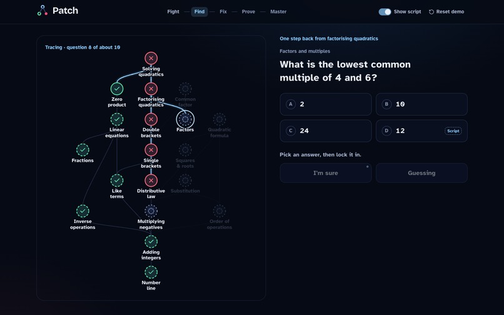Switch to the Prove stage
The image size is (504, 315).
click(248, 12)
